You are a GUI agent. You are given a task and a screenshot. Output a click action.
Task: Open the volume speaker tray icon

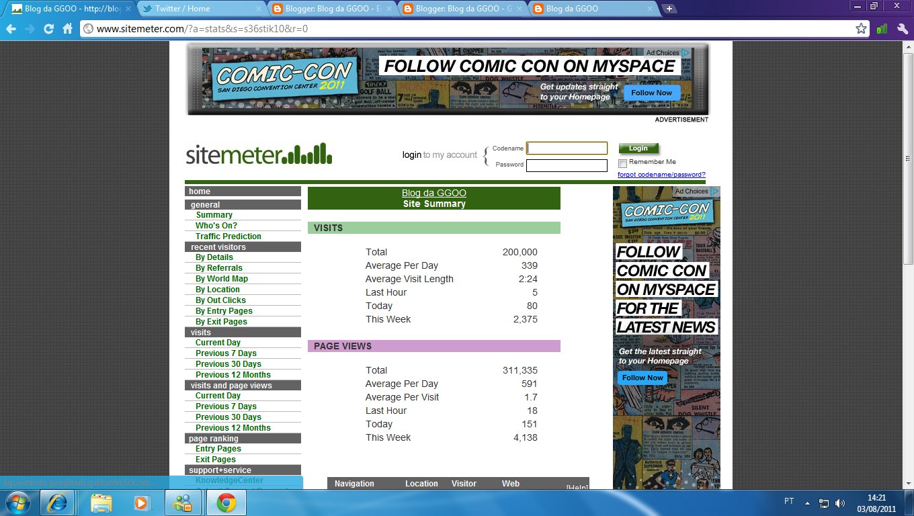click(839, 503)
